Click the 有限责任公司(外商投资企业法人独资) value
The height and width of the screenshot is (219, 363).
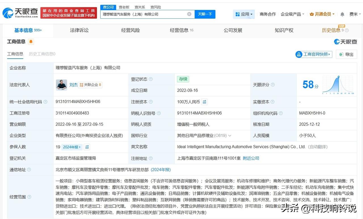(89, 136)
